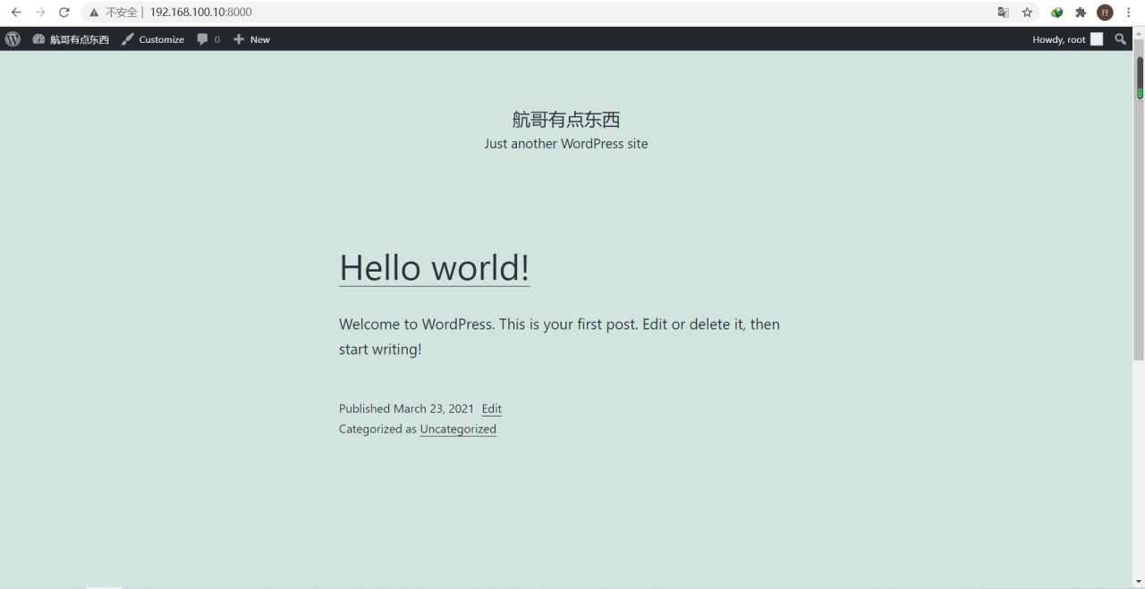
Task: Click the browser back arrow
Action: pos(16,13)
